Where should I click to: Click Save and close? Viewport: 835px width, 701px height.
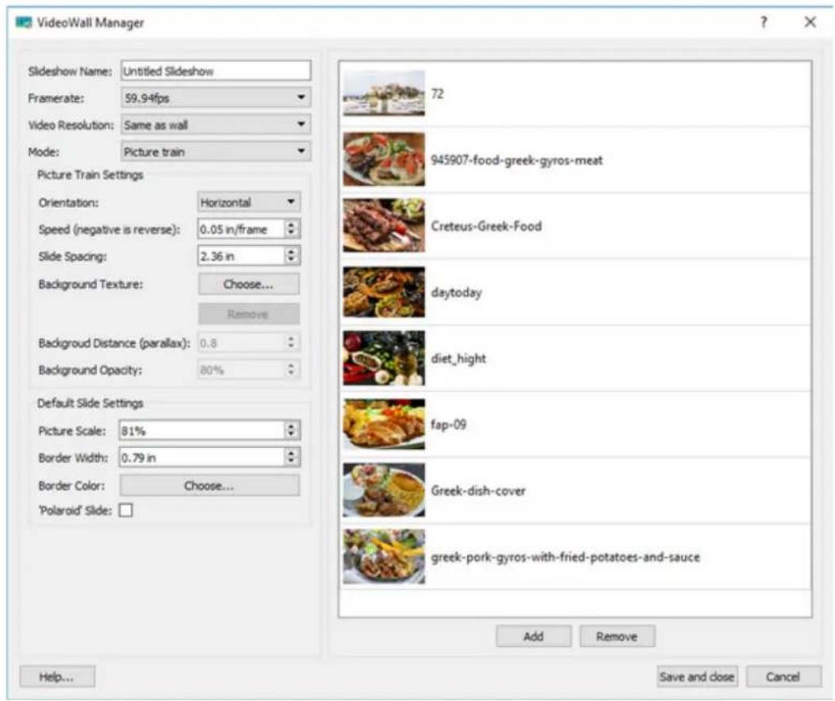pos(697,676)
